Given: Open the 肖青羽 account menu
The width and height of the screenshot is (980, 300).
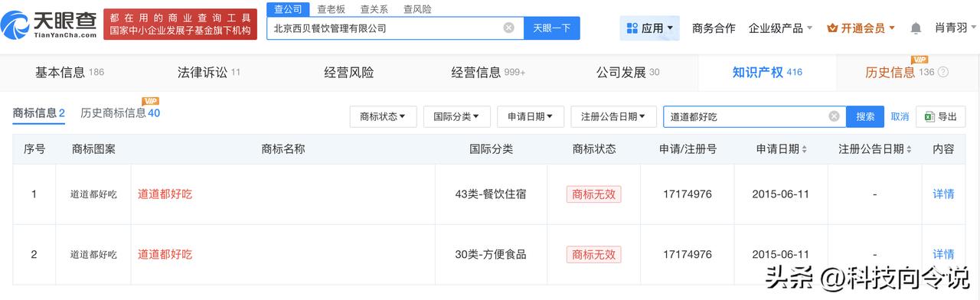Looking at the screenshot, I should click(x=955, y=28).
